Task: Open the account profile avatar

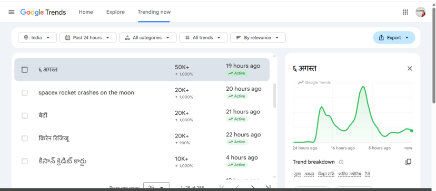Action: pyautogui.click(x=420, y=12)
